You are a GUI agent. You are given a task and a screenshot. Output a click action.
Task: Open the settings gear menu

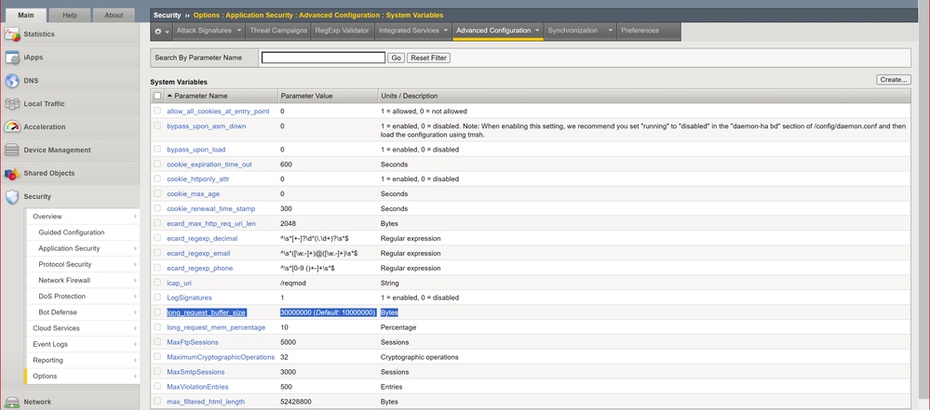click(160, 31)
